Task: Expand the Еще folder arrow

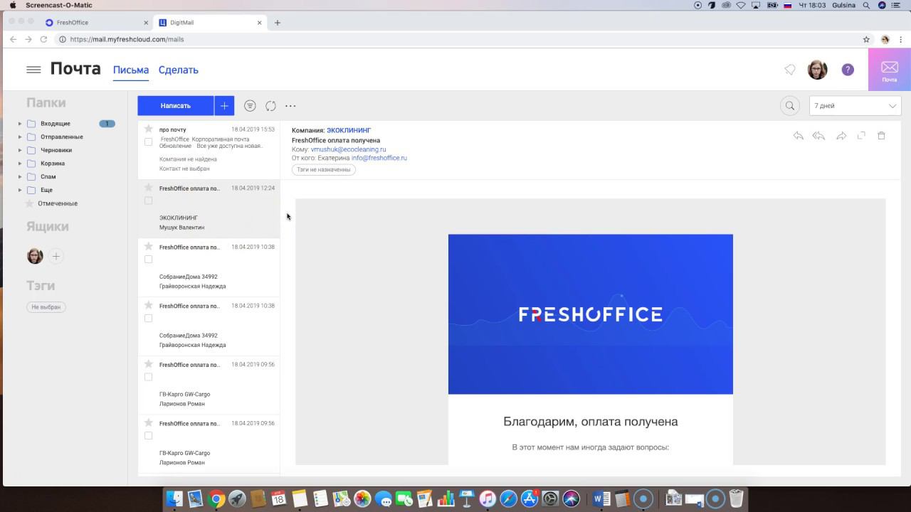Action: 20,190
